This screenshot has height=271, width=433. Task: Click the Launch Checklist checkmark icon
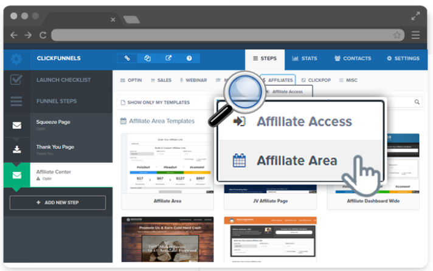coord(16,80)
